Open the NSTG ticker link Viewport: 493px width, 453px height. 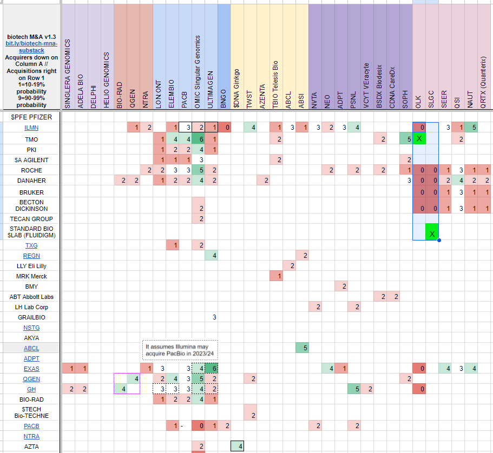[31, 328]
